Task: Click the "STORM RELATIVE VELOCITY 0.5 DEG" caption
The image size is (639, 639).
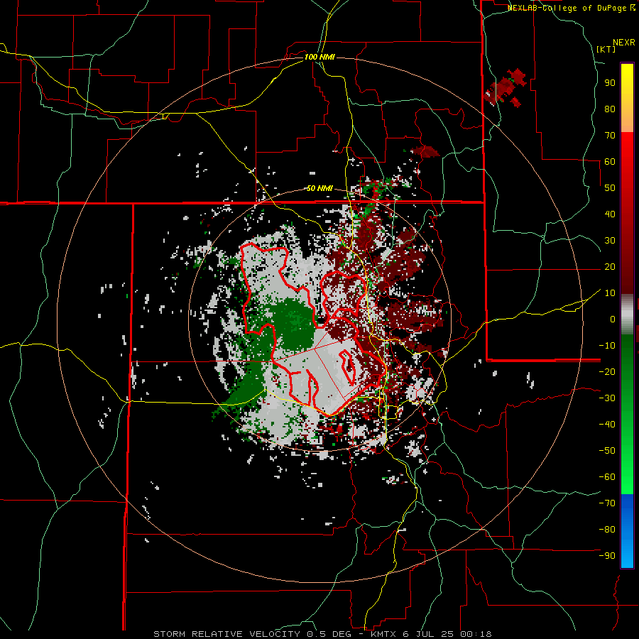Action: tap(254, 634)
